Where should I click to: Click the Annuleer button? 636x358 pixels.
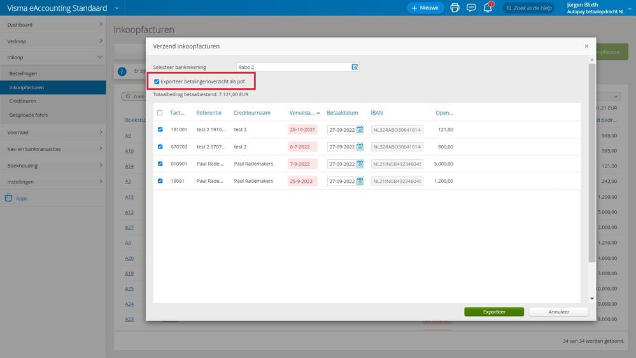(558, 311)
